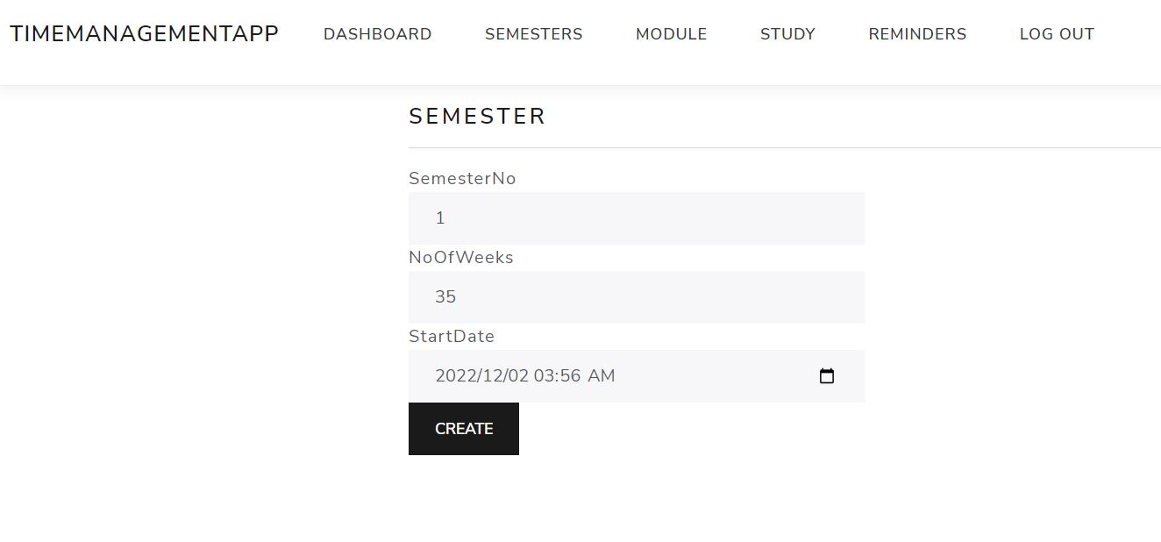Click the NoOfWeeks field label
Viewport: 1161px width, 542px height.
point(460,257)
